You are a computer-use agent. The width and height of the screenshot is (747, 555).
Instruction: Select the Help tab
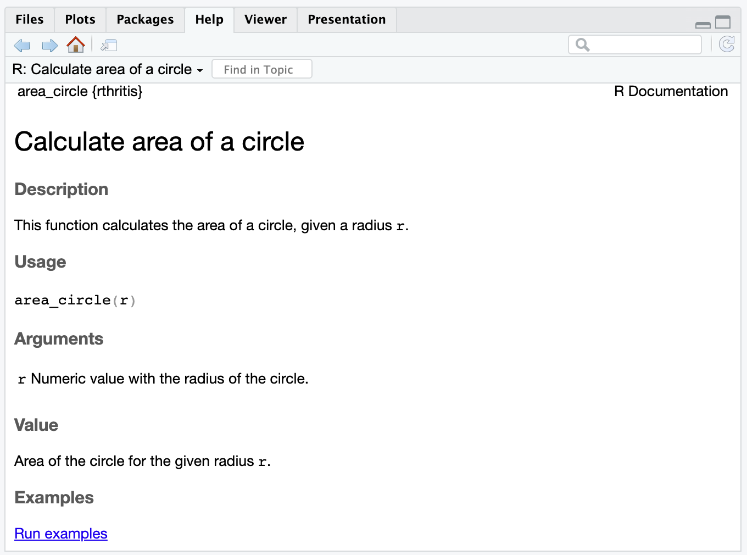click(209, 20)
